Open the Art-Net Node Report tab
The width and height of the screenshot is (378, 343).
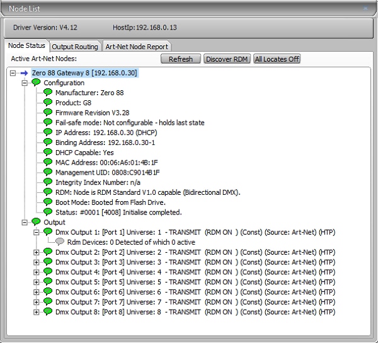[x=137, y=46]
